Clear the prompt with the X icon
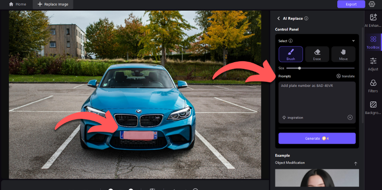This screenshot has width=382, height=190. [350, 118]
